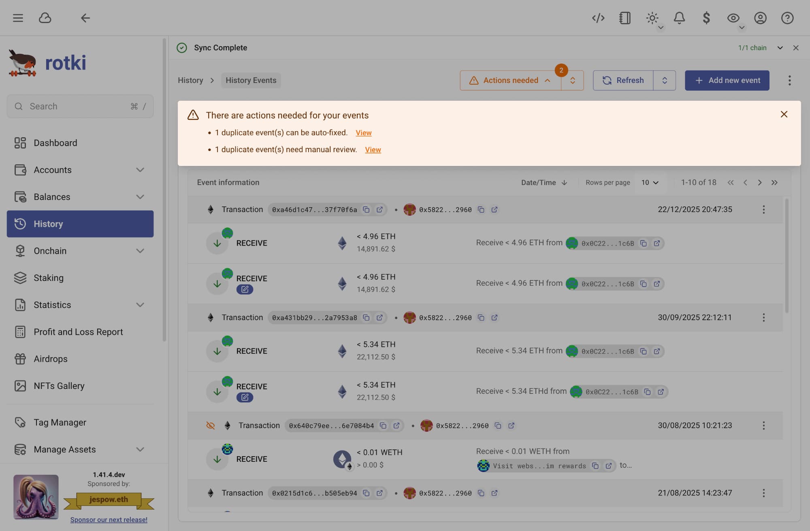Image resolution: width=810 pixels, height=531 pixels.
Task: Unhide ignored transaction 0x640c79ee...6e7084b4 eye icon
Action: pyautogui.click(x=210, y=425)
